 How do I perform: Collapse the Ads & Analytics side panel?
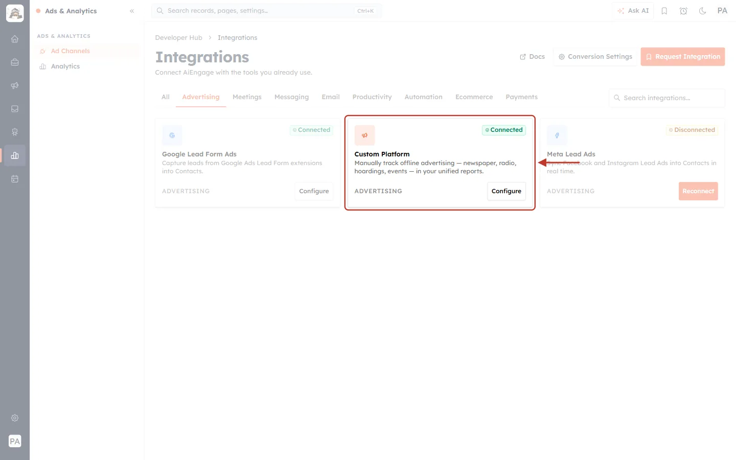click(132, 11)
